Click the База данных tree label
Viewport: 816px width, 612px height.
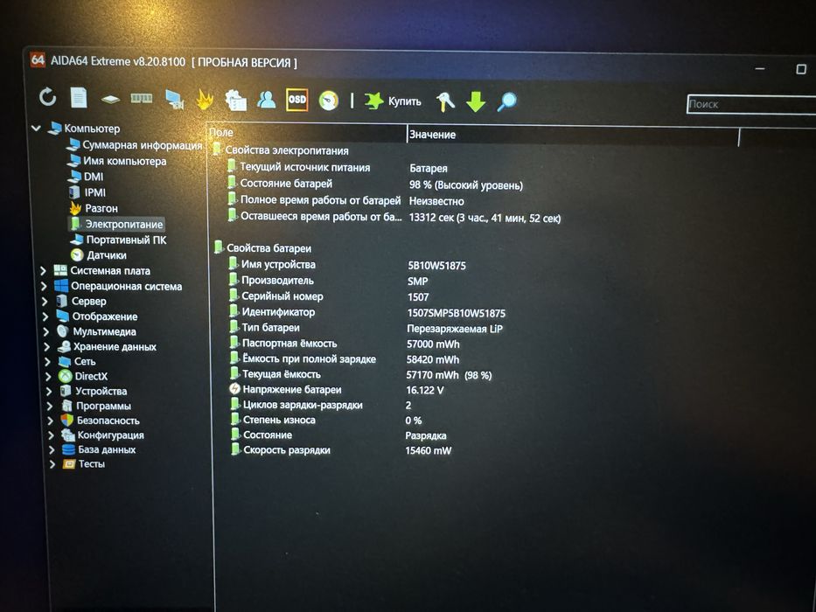[107, 449]
